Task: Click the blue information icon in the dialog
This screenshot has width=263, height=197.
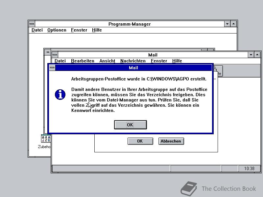Action: click(x=60, y=95)
